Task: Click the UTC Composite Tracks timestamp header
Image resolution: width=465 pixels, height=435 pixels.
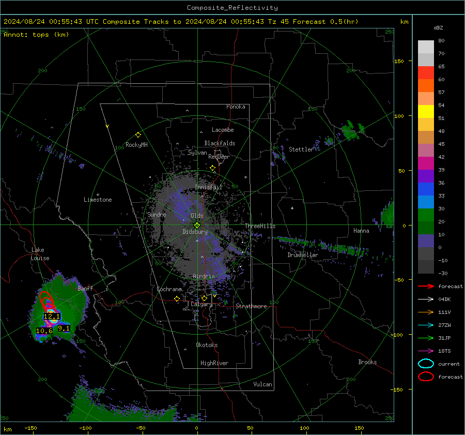Action: (181, 22)
